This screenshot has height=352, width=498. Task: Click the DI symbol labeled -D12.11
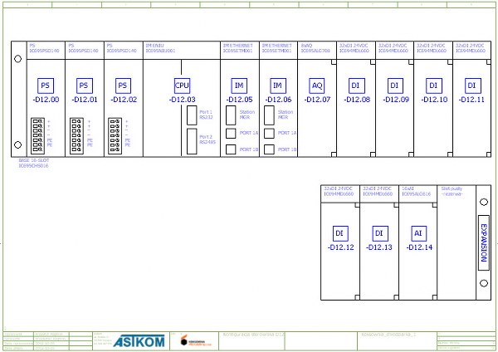tap(471, 86)
